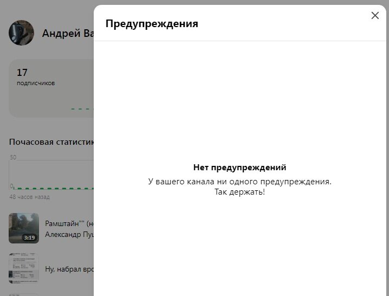The width and height of the screenshot is (389, 296).
Task: Select the 'Рамштайн""' video title
Action: [69, 223]
